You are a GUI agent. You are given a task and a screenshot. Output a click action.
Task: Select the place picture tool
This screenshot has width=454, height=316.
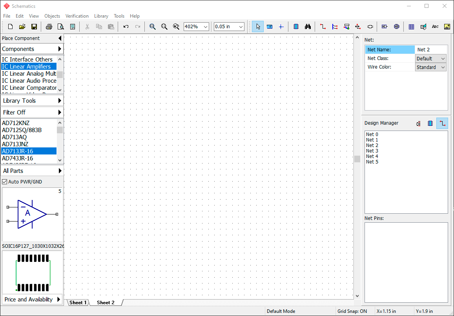(447, 27)
